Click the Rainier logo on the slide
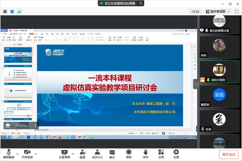The image size is (242, 161). click(x=54, y=52)
